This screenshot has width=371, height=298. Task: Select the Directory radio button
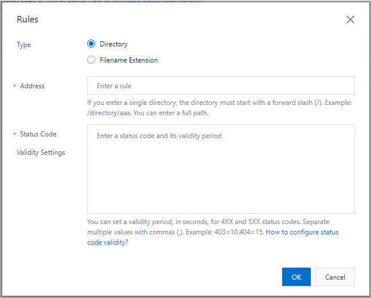click(x=91, y=44)
